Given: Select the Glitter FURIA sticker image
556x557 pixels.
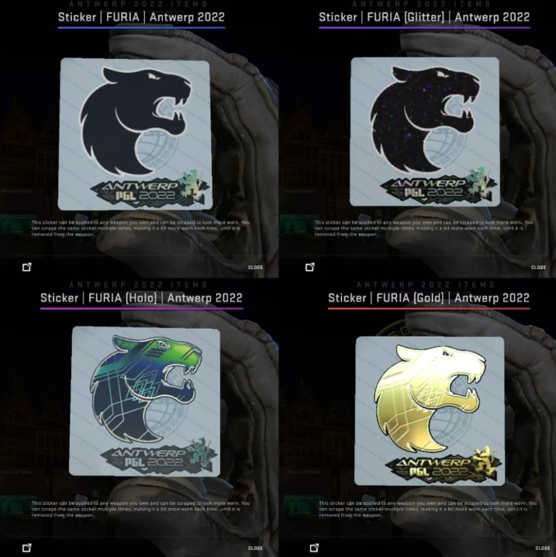Looking at the screenshot, I should coord(425,132).
